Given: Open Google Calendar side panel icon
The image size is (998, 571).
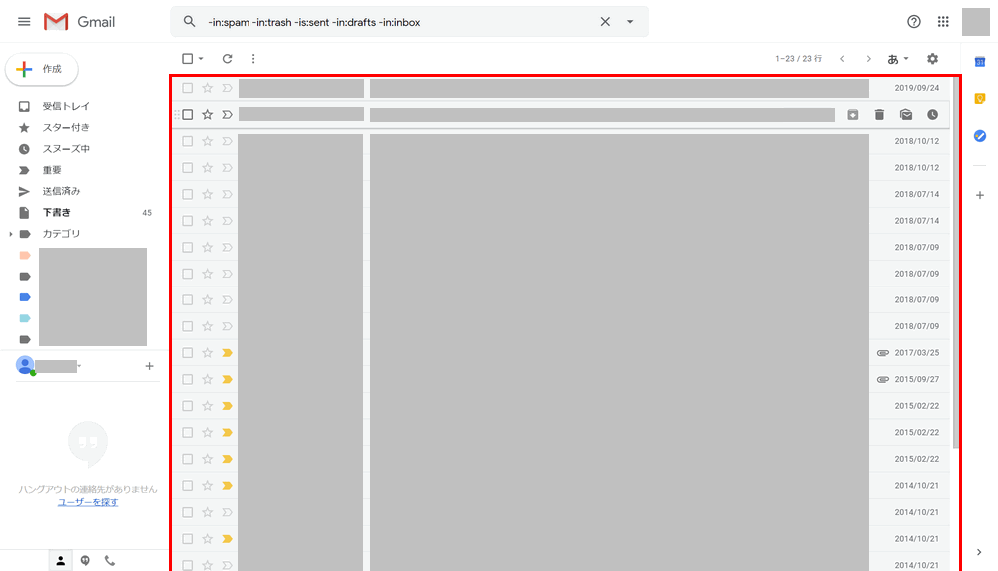Looking at the screenshot, I should 980,62.
